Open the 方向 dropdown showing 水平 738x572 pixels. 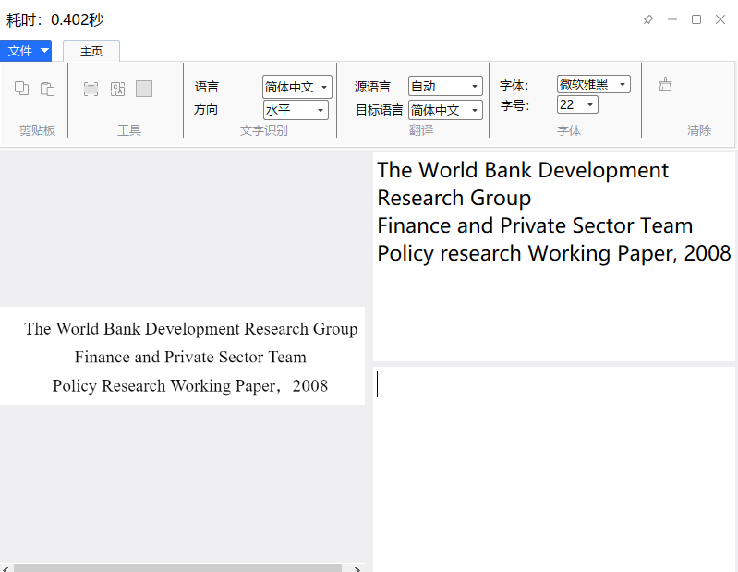pyautogui.click(x=296, y=110)
